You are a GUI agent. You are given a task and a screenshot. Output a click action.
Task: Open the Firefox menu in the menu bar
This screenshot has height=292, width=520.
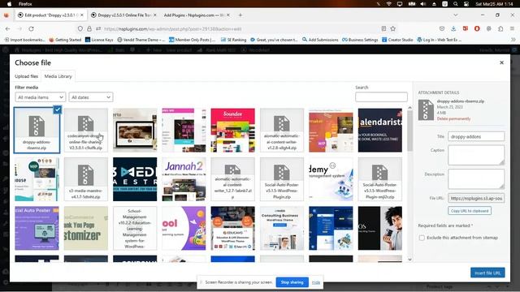(x=25, y=4)
